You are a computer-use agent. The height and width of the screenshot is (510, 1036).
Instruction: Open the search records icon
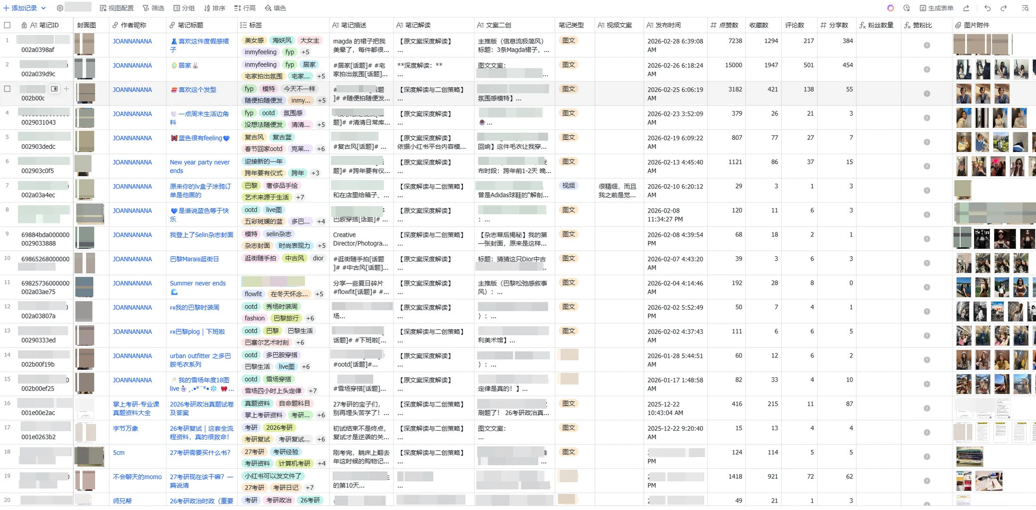pos(1025,8)
